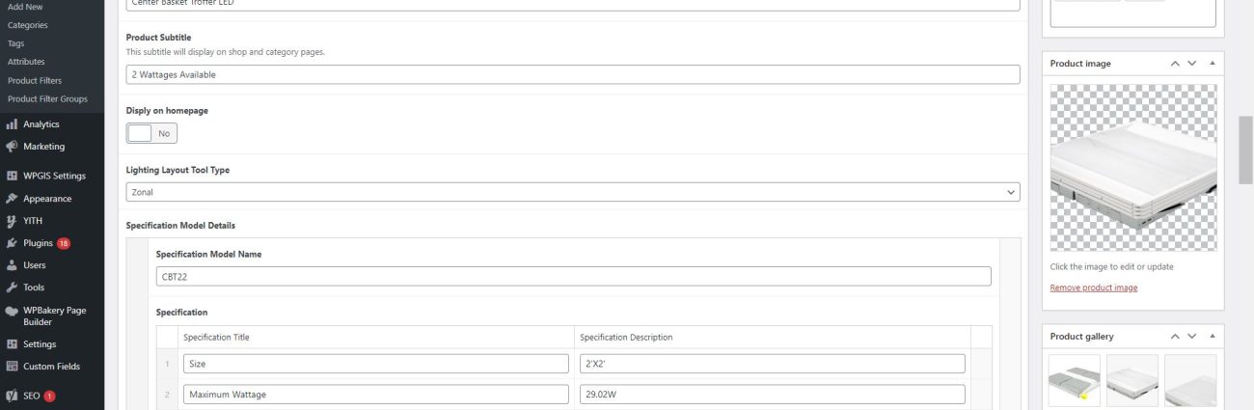Open Users via its person icon
This screenshot has width=1254, height=410.
point(12,265)
